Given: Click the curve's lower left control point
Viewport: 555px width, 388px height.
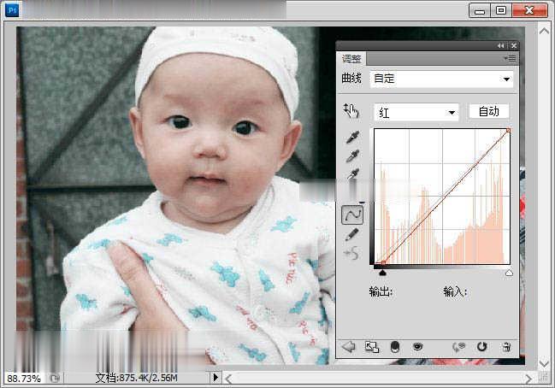Looking at the screenshot, I should pos(383,262).
